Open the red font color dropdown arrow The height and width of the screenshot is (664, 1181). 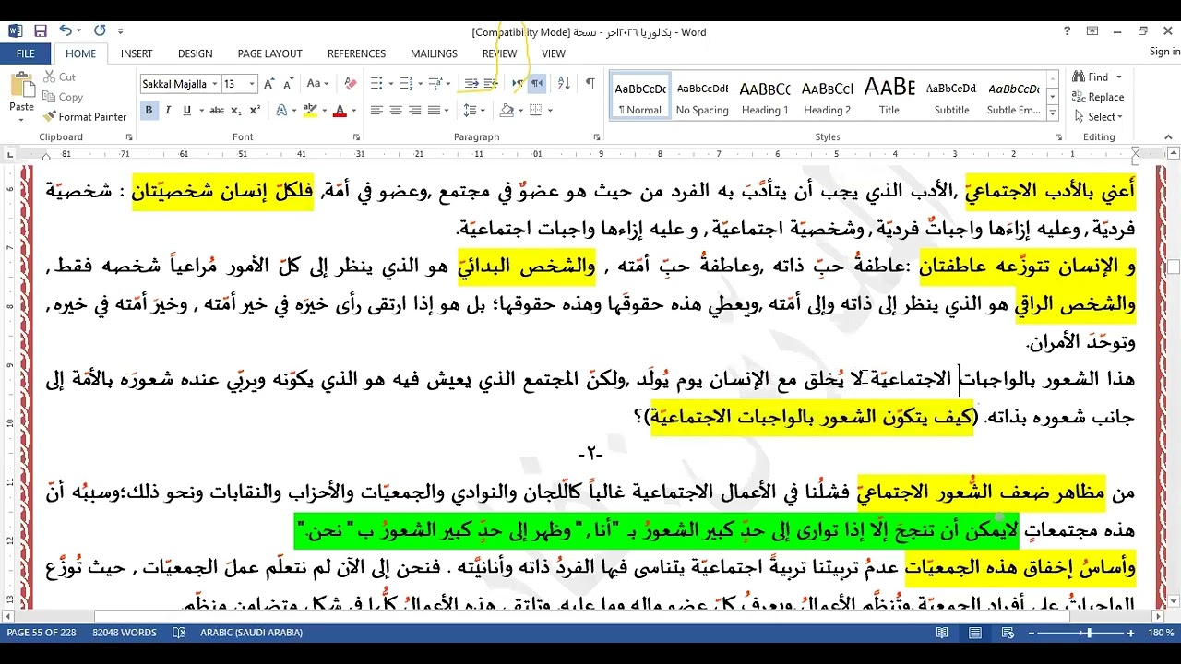point(355,111)
